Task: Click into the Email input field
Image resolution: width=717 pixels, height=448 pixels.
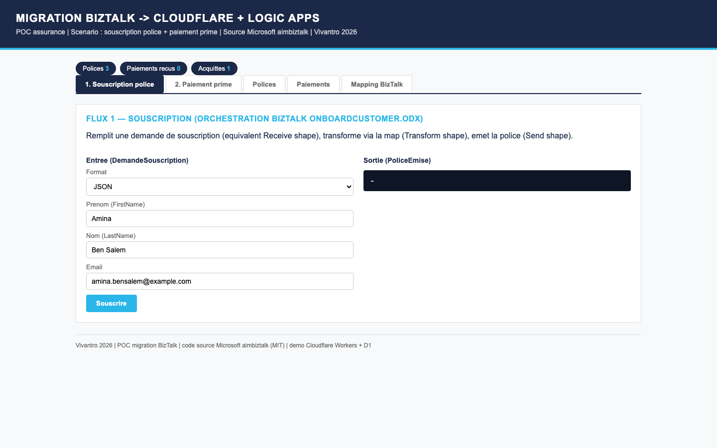Action: point(220,281)
